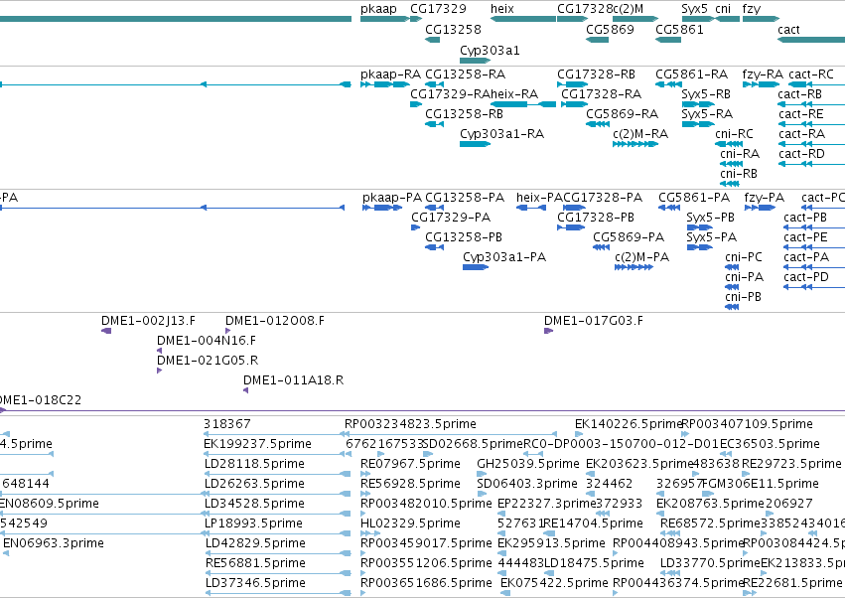This screenshot has height=598, width=845.
Task: Click EST HL02329.5prime
Action: (x=370, y=533)
